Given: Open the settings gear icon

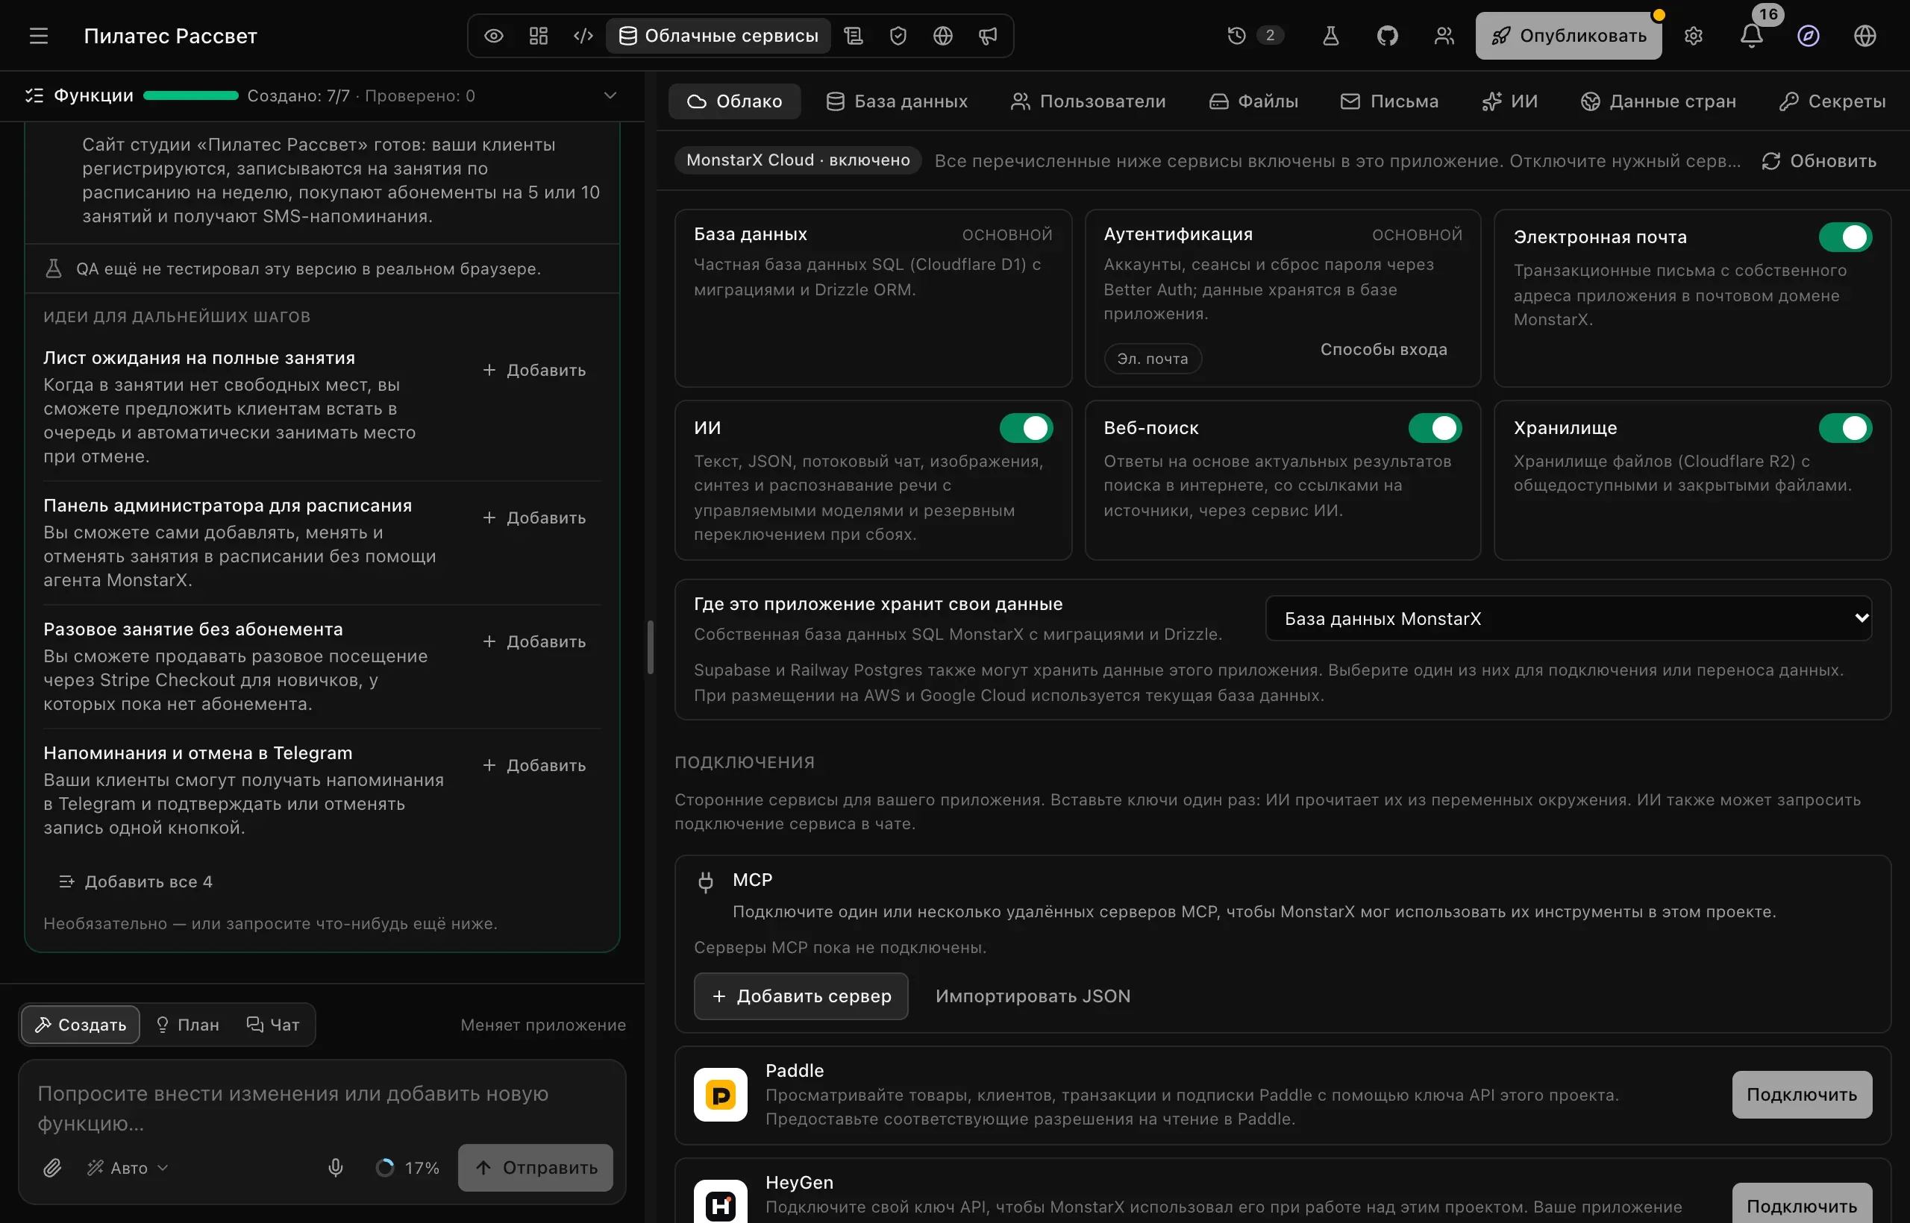Looking at the screenshot, I should click(1693, 36).
